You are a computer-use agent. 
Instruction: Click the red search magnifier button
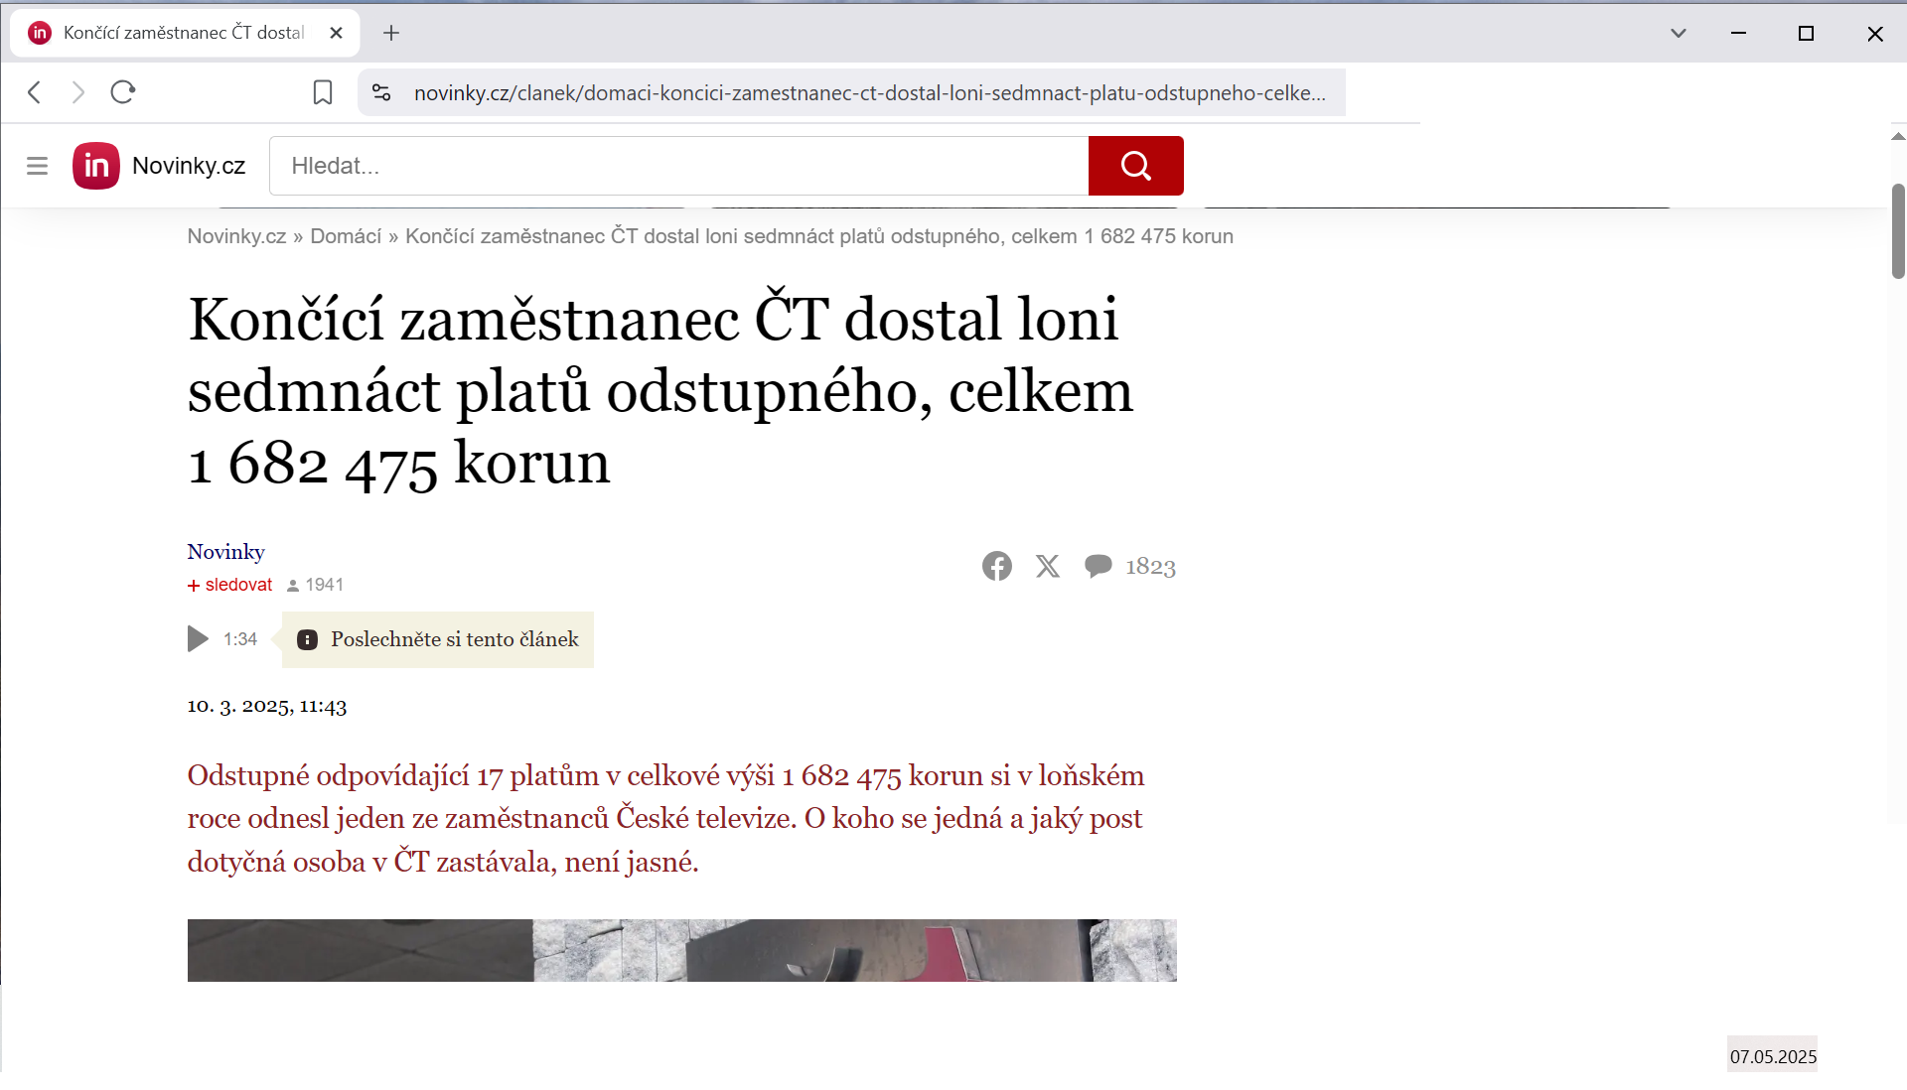pyautogui.click(x=1135, y=166)
